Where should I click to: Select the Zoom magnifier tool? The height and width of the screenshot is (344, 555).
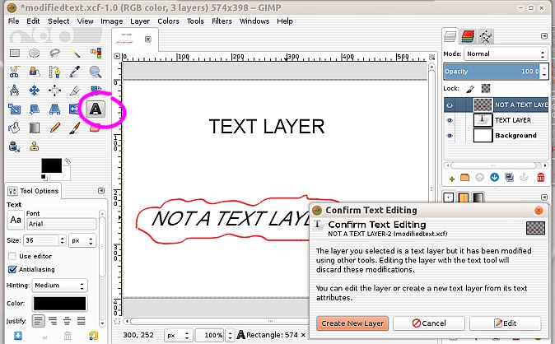(96, 72)
